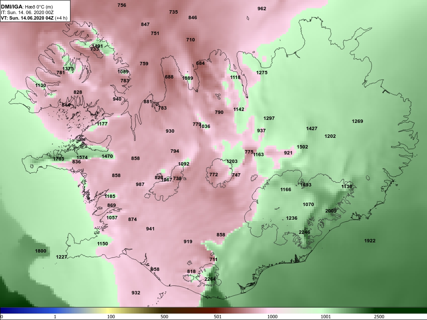Click the map value 1922
Viewport: 427px width, 320px height.
370,241
